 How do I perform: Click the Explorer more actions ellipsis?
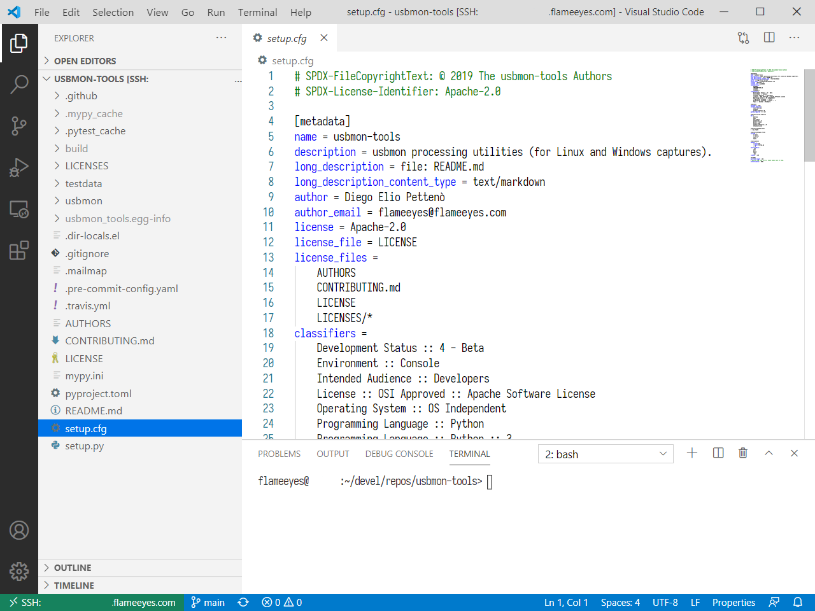(221, 38)
